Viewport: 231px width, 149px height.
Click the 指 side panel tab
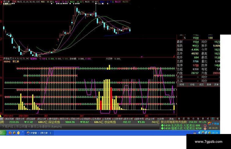(x=198, y=119)
